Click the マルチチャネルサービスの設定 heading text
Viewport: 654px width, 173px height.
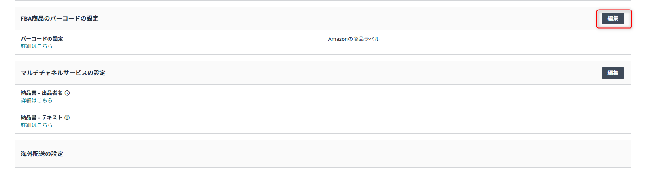pyautogui.click(x=63, y=73)
